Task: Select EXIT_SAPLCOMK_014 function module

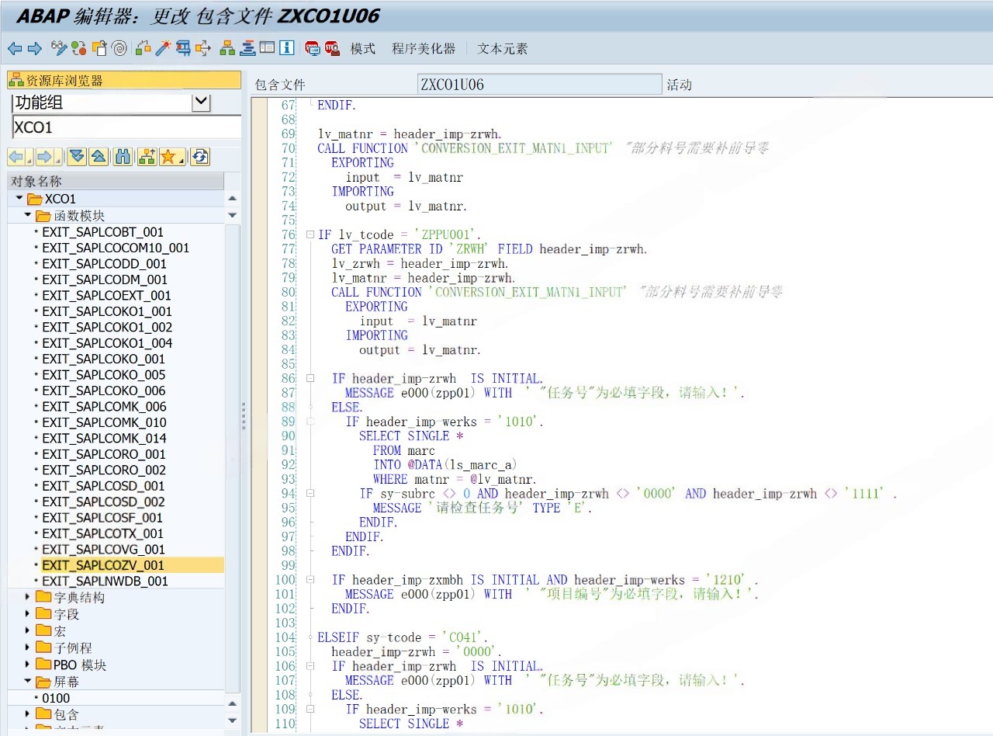Action: click(104, 438)
